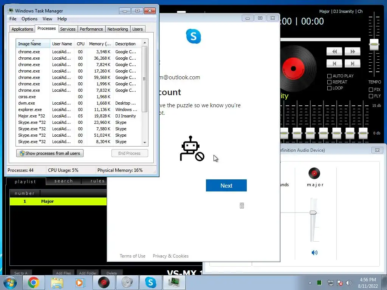Select the Major track in the playlist
The height and width of the screenshot is (290, 387).
pos(58,201)
